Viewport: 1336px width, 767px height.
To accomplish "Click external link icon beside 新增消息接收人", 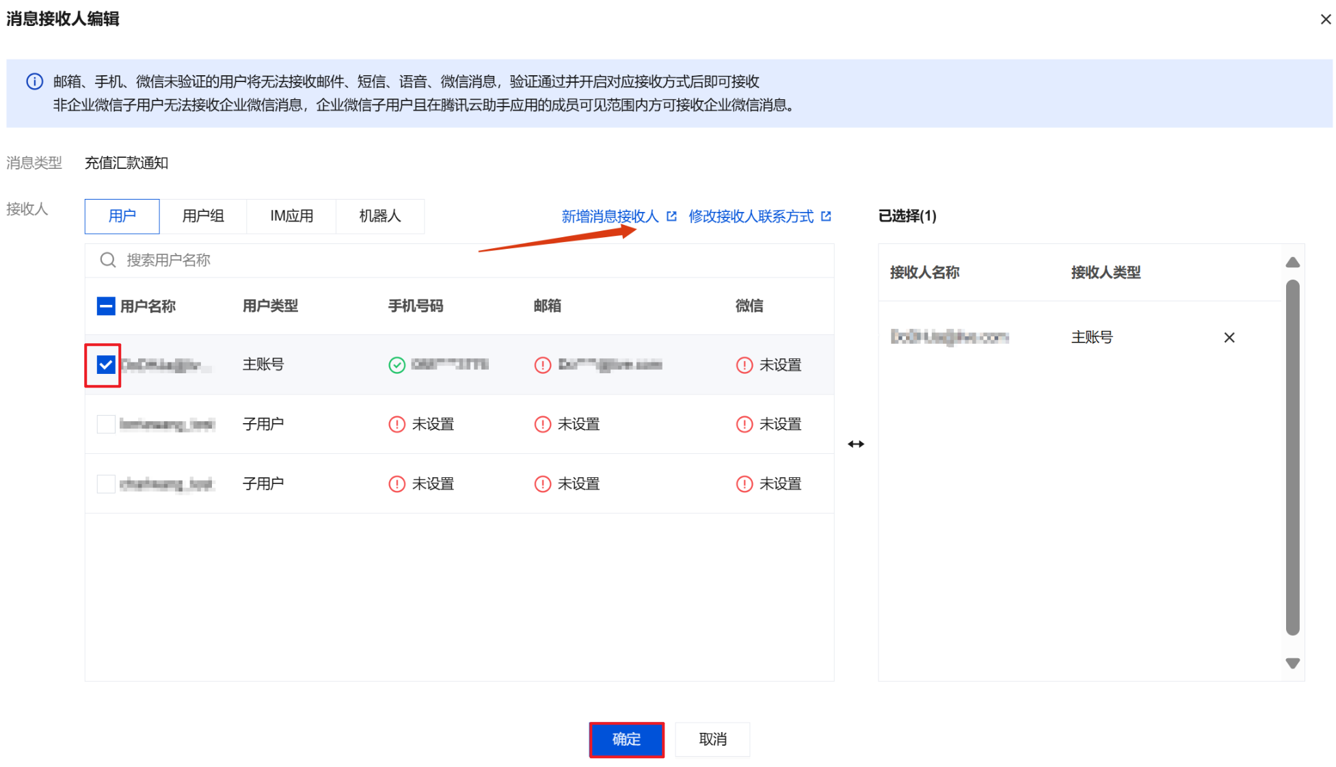I will coord(671,216).
